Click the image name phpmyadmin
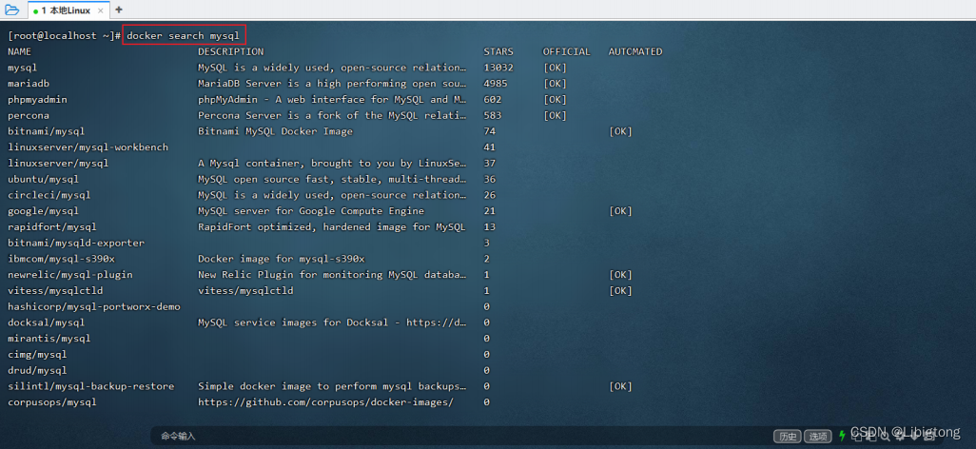The height and width of the screenshot is (449, 976). click(37, 100)
